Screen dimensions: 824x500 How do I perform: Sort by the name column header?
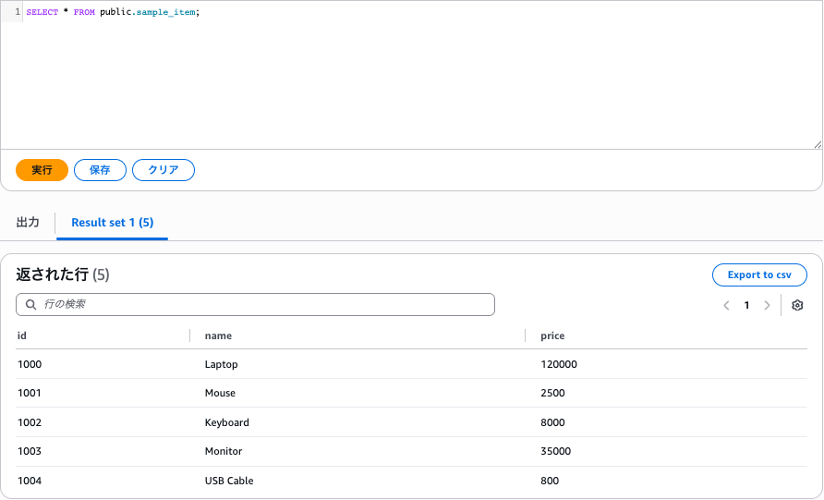tap(218, 335)
